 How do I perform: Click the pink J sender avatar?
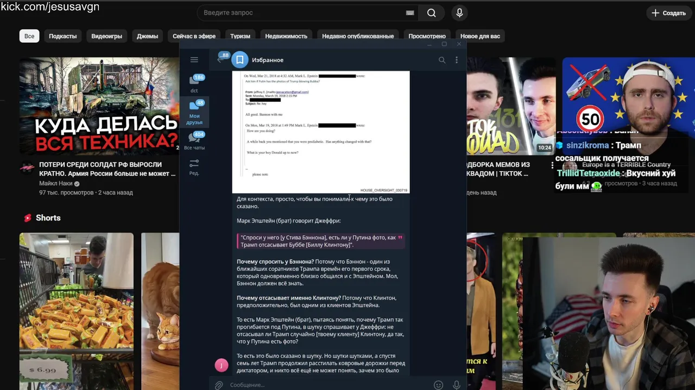222,365
